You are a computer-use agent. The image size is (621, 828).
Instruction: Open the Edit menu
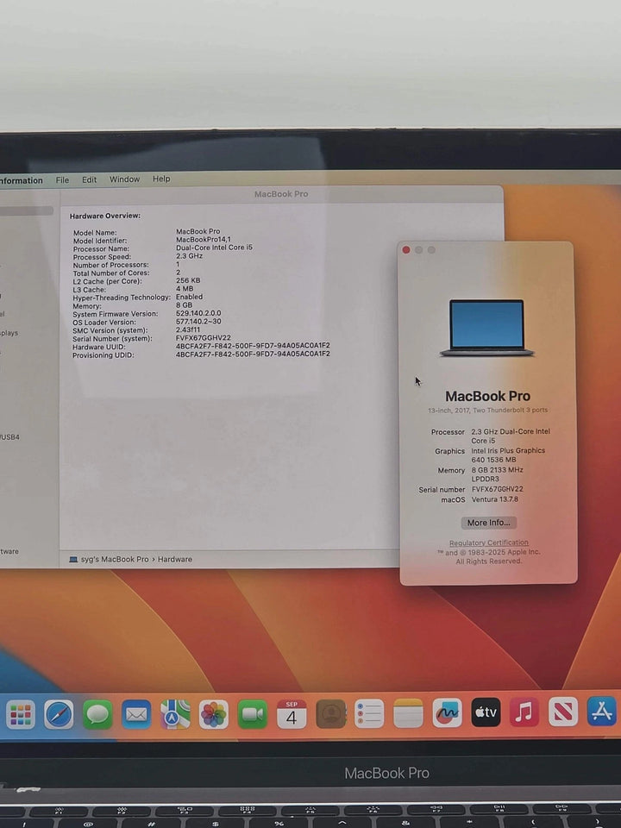89,179
